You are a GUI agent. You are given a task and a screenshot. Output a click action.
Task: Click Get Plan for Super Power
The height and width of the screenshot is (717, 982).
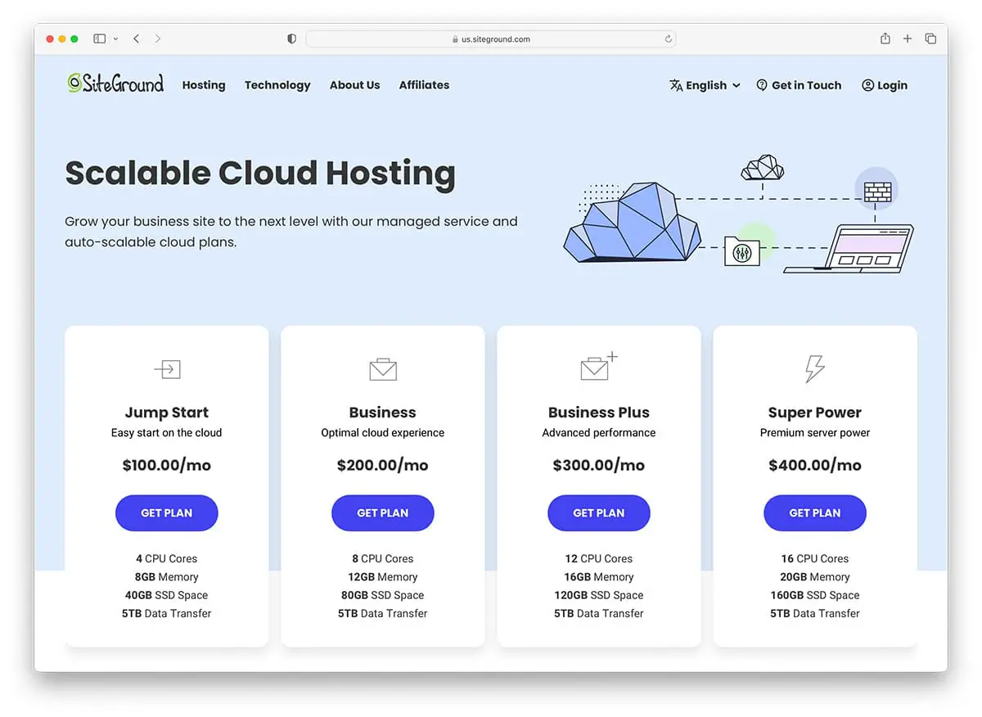coord(815,513)
